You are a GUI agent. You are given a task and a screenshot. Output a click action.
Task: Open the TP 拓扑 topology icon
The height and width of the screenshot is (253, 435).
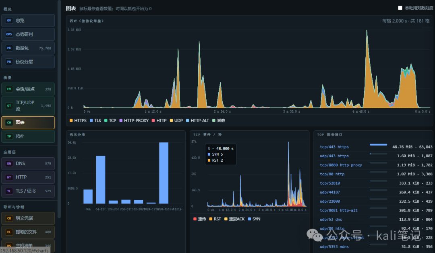pyautogui.click(x=9, y=136)
